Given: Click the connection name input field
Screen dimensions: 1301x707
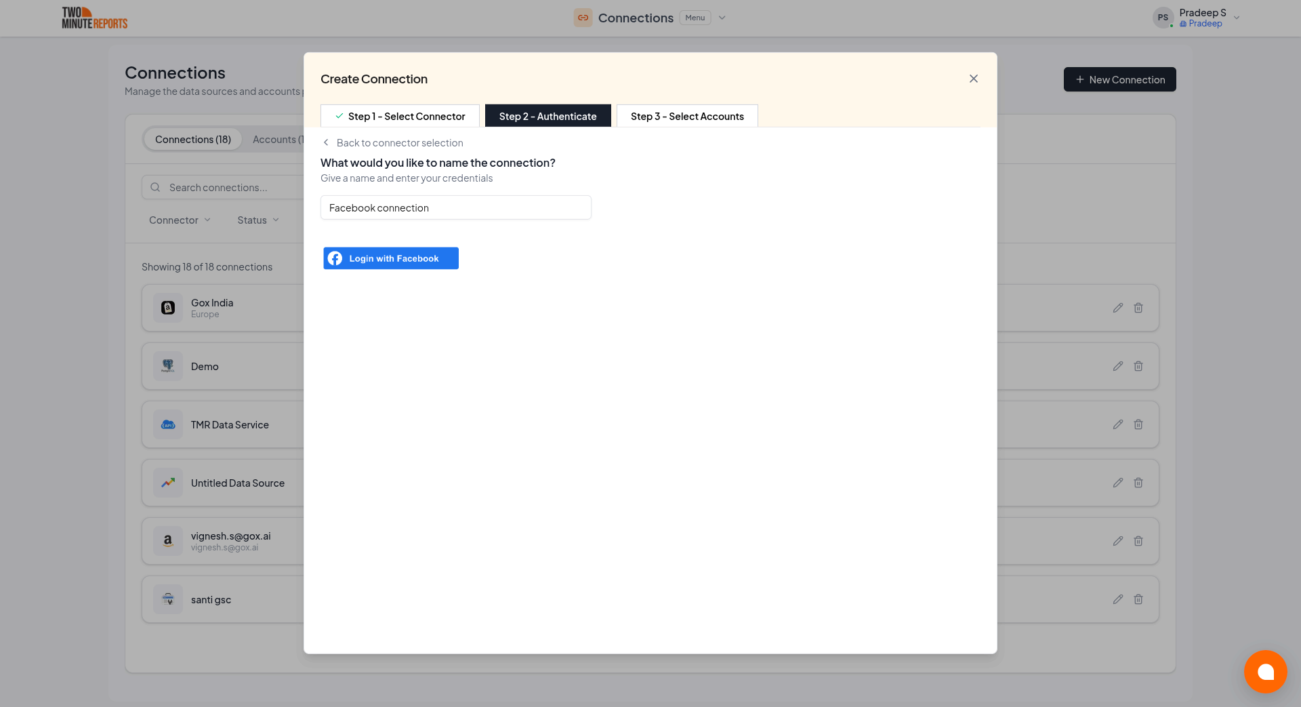Looking at the screenshot, I should pyautogui.click(x=455, y=208).
